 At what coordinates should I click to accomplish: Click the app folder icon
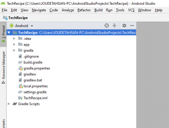click(20, 44)
